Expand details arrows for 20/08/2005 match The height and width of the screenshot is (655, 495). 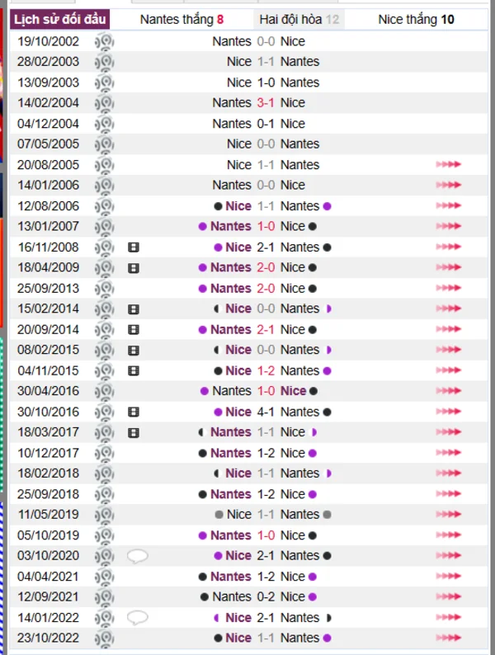pos(448,165)
